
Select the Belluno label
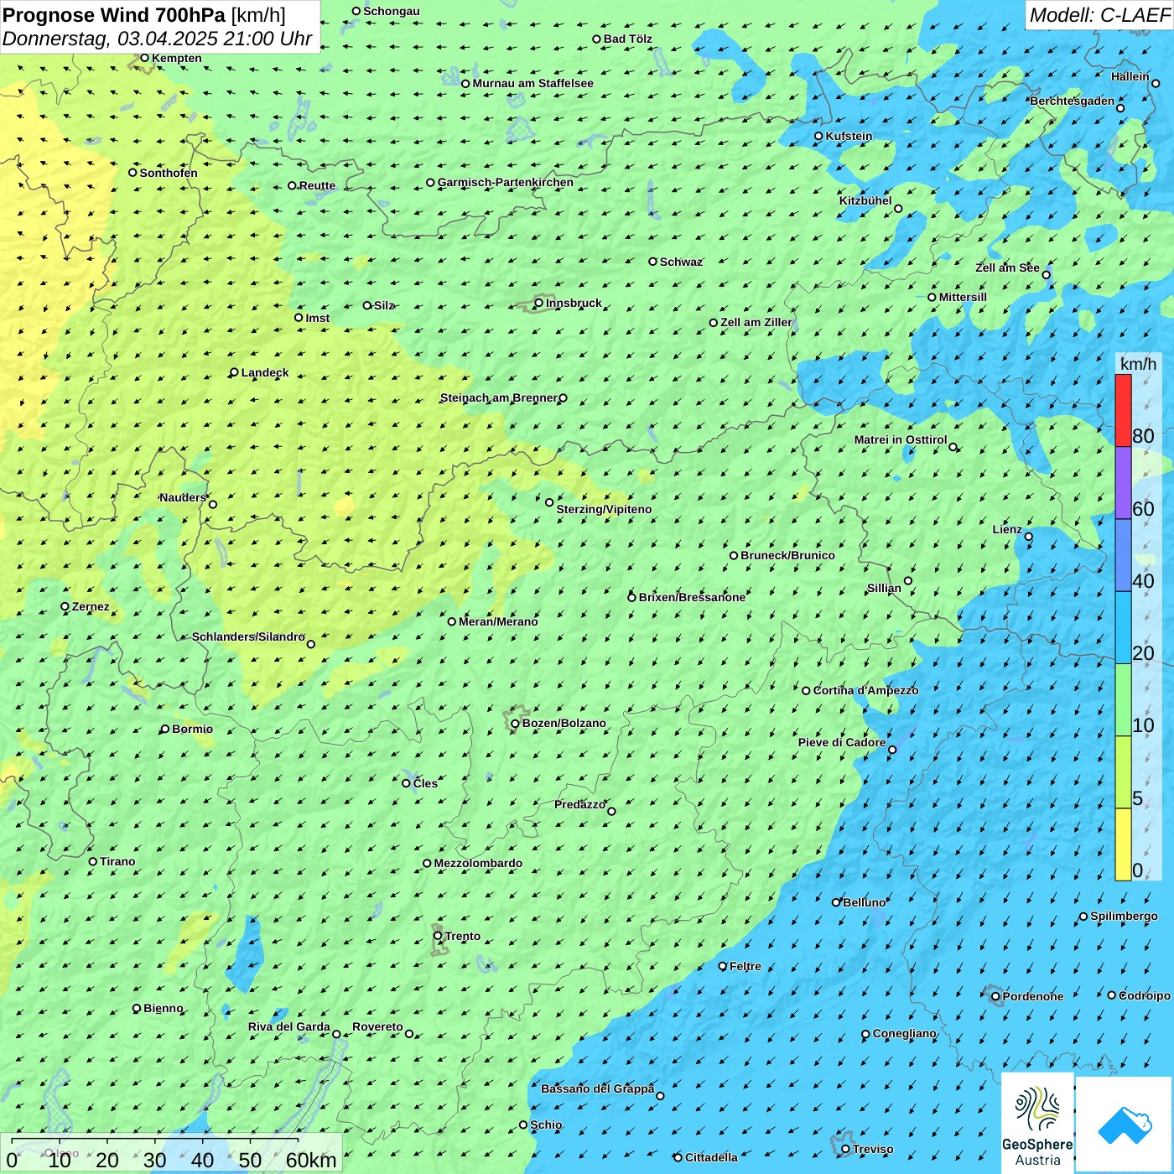click(864, 902)
